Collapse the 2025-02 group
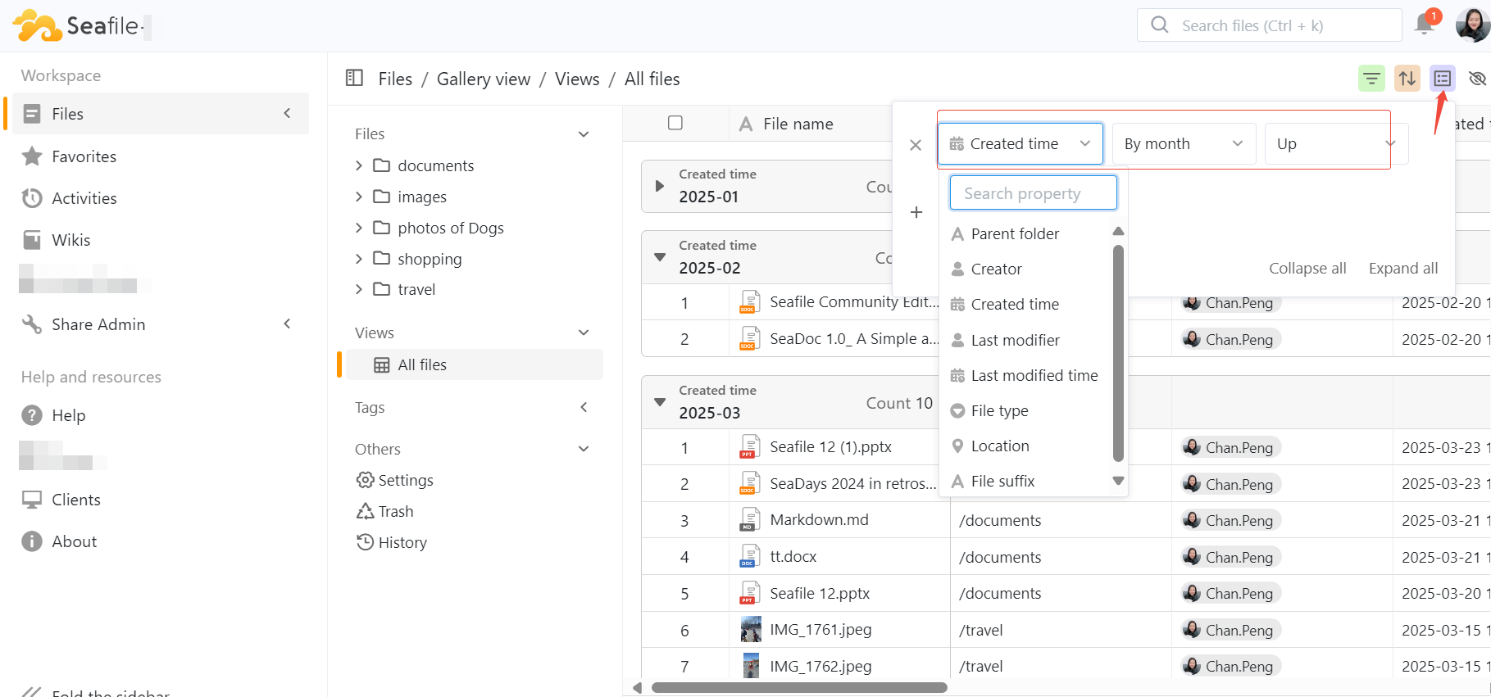The height and width of the screenshot is (697, 1491). tap(660, 257)
